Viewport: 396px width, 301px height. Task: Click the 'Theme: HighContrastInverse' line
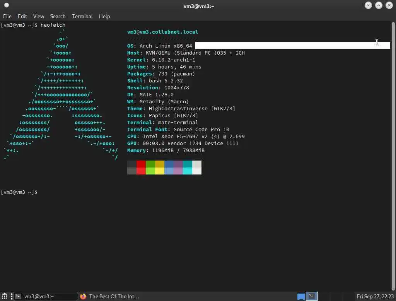(x=181, y=108)
